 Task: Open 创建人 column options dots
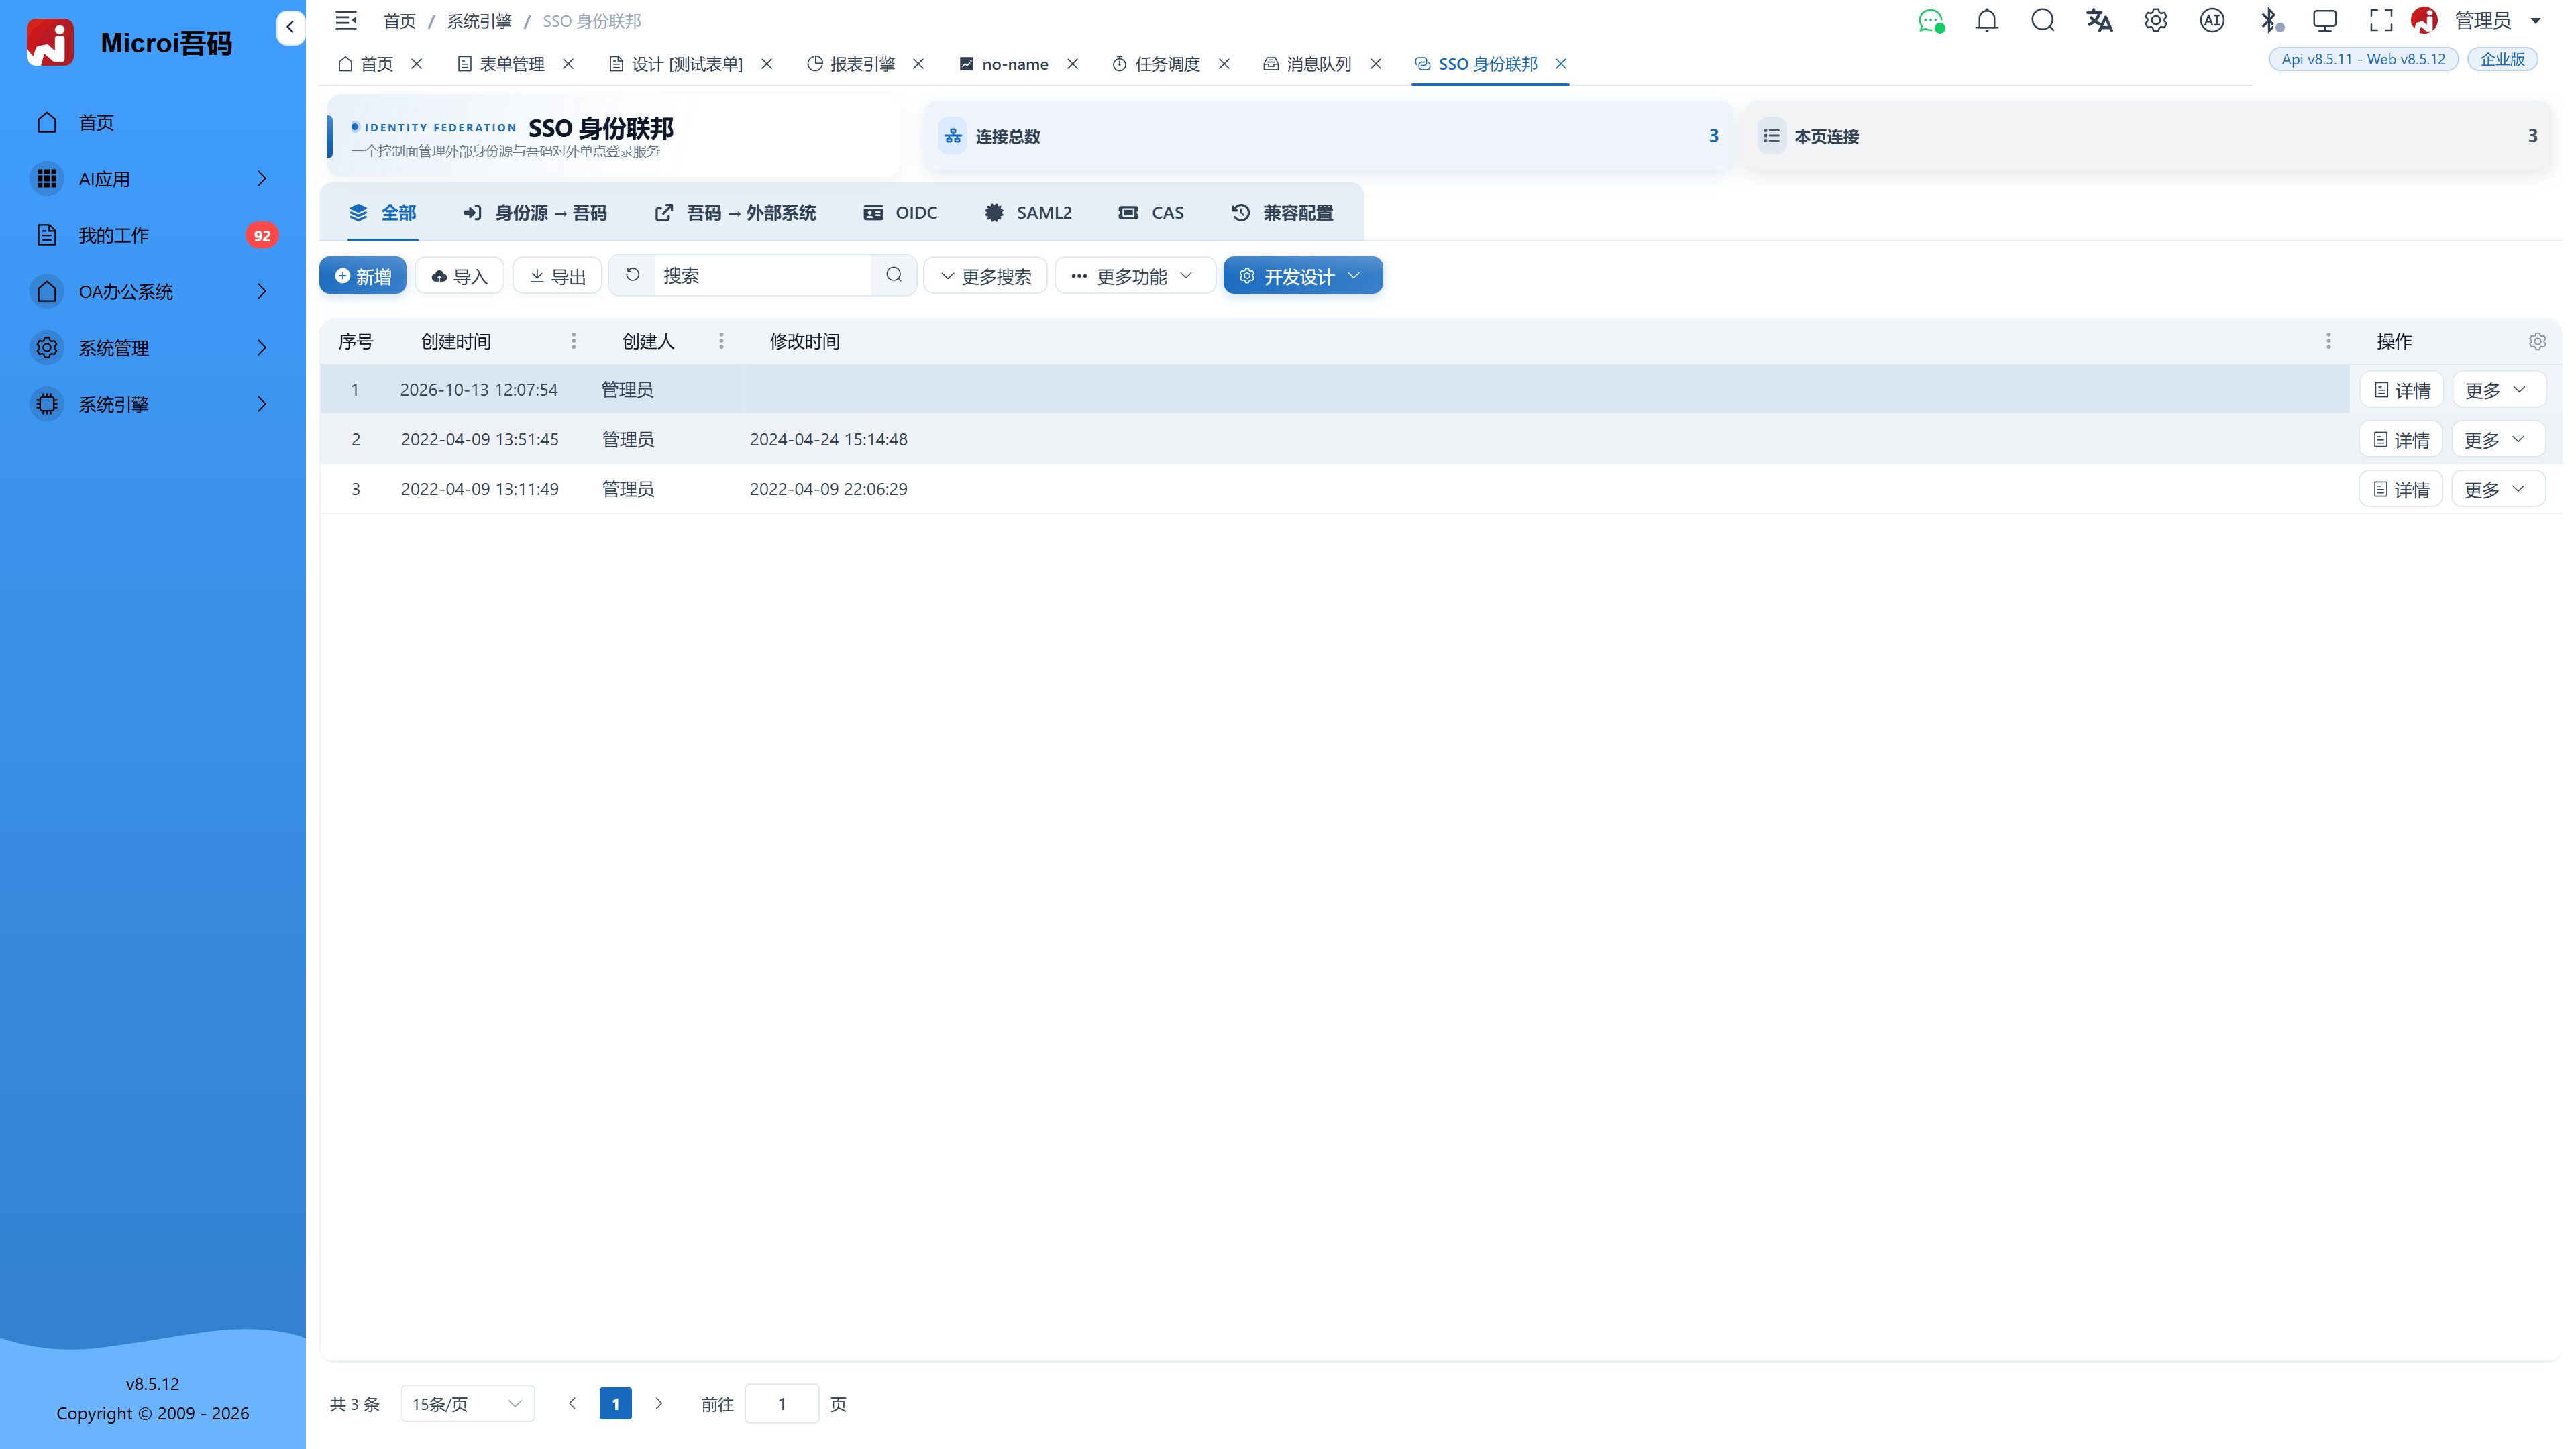[721, 342]
